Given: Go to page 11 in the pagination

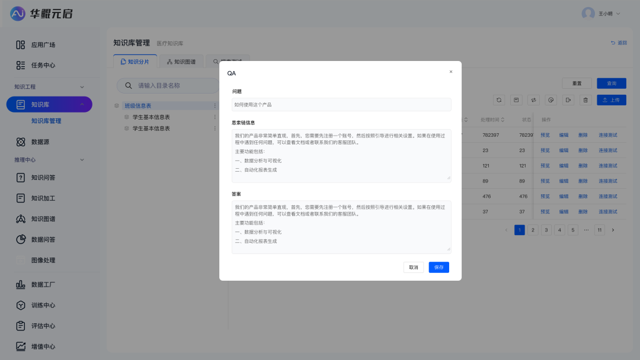Looking at the screenshot, I should [x=599, y=230].
